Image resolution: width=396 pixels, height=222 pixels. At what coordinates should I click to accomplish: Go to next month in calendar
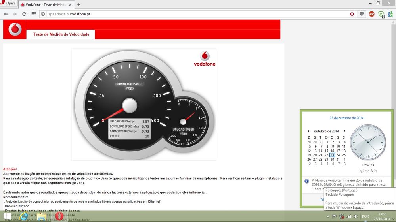click(344, 131)
